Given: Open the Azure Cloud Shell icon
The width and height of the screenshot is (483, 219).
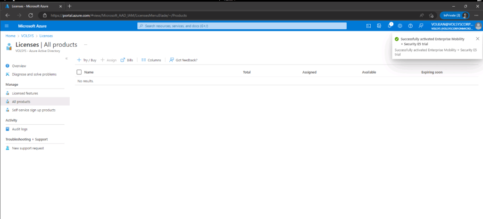Looking at the screenshot, I should [x=368, y=26].
